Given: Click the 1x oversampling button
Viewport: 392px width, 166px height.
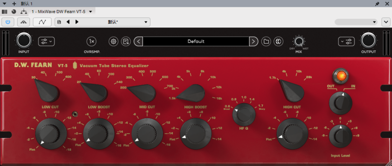Looking at the screenshot, I should (91, 41).
